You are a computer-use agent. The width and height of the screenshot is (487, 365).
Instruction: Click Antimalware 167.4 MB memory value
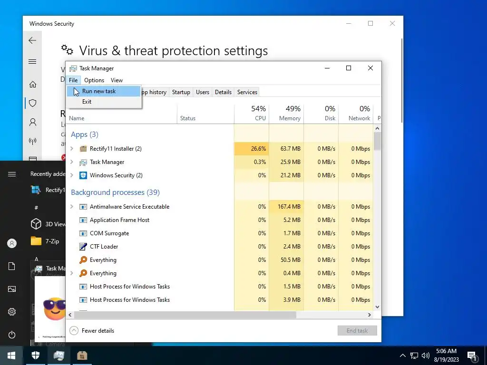coord(286,207)
